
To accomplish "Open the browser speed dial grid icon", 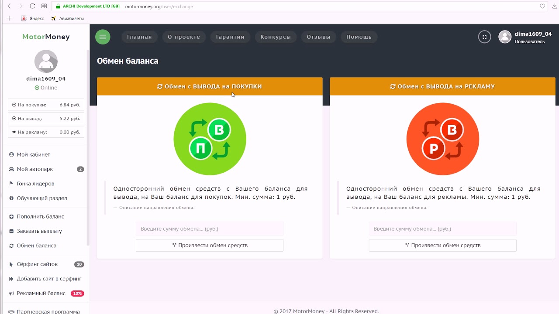I will point(44,6).
